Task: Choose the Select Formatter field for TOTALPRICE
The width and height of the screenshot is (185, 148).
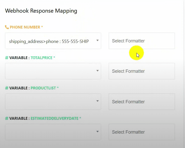Action: [142, 71]
